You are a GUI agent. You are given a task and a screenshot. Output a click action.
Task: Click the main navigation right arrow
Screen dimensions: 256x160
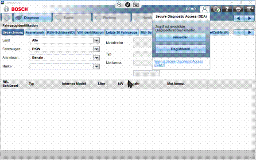(249, 18)
